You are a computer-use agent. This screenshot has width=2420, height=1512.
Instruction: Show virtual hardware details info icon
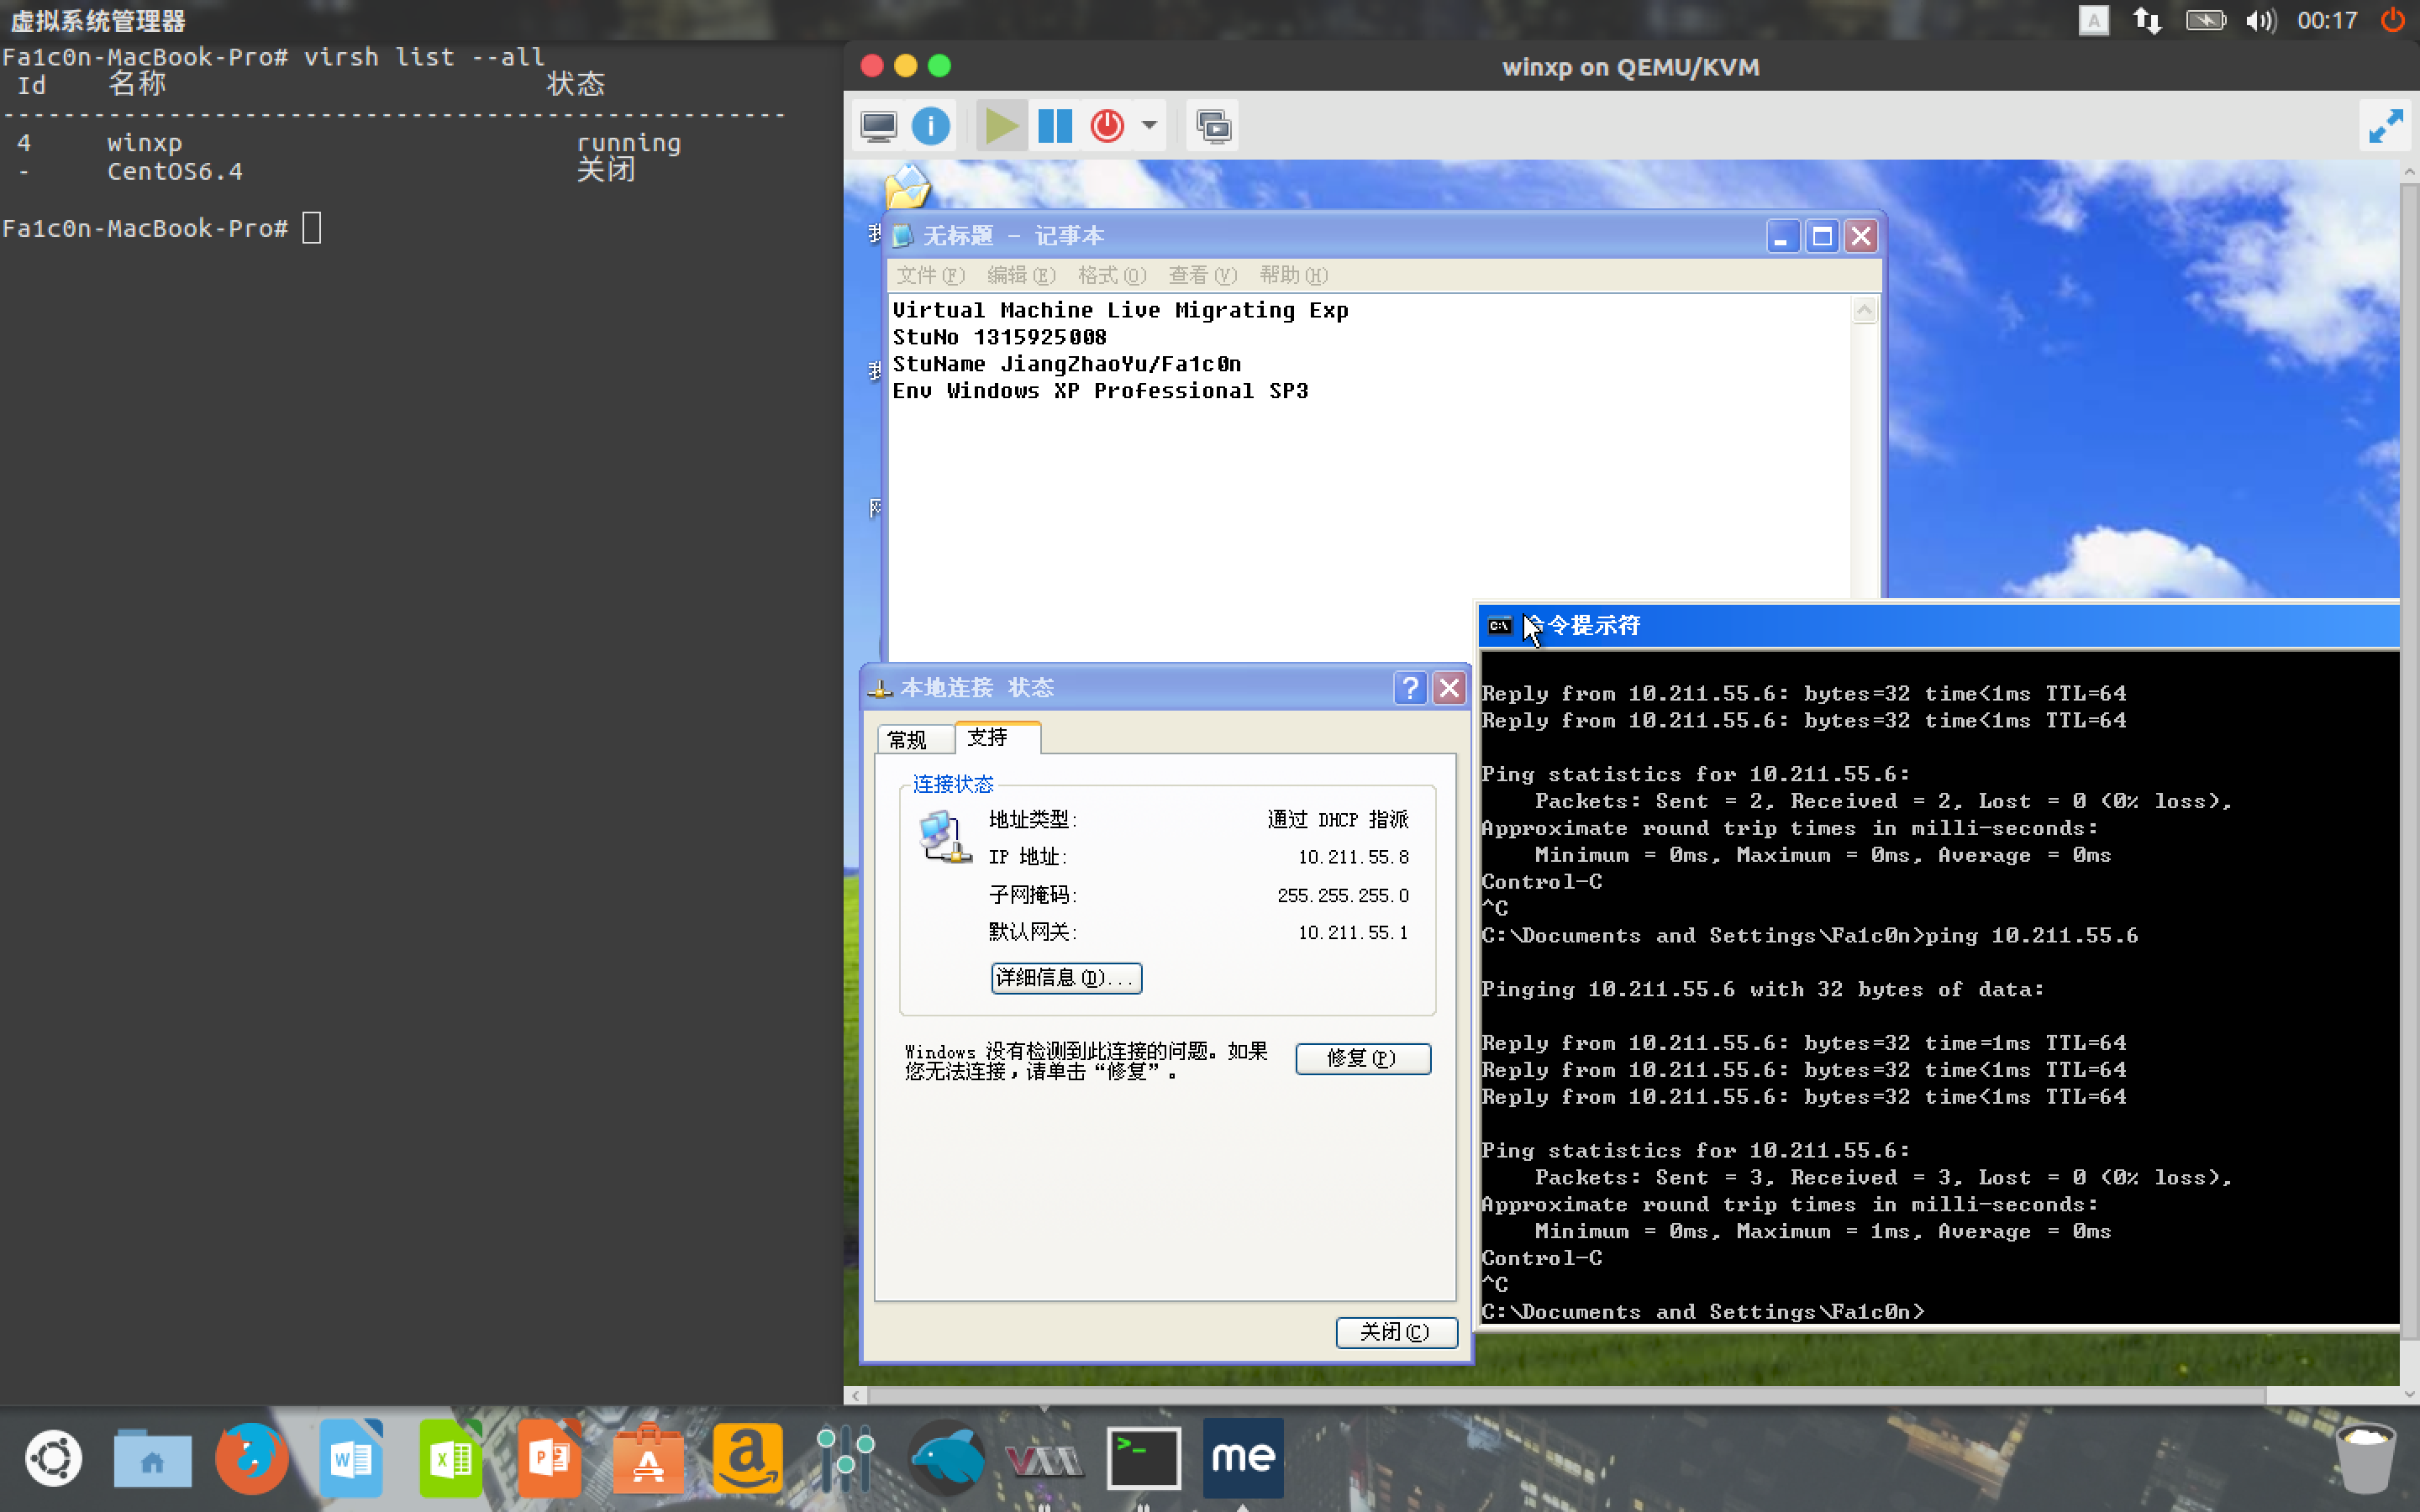pos(931,126)
